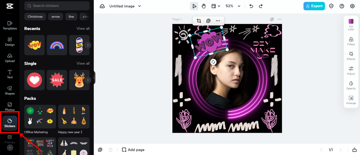Go to previous page arrow
Image resolution: width=360 pixels, height=155 pixels.
[321, 150]
